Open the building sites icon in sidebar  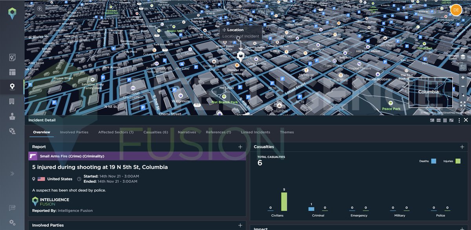click(x=12, y=101)
